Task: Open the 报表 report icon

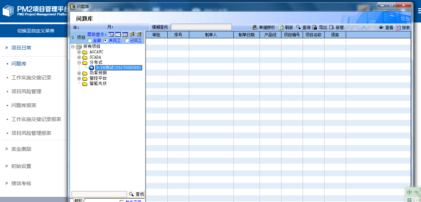Action: (398, 27)
